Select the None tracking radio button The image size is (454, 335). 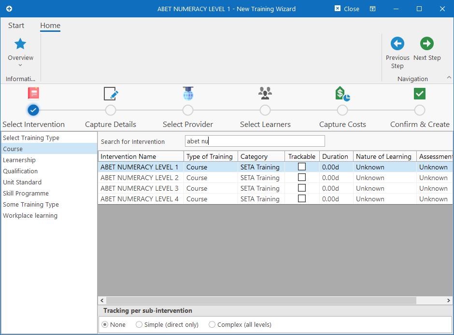pyautogui.click(x=105, y=324)
